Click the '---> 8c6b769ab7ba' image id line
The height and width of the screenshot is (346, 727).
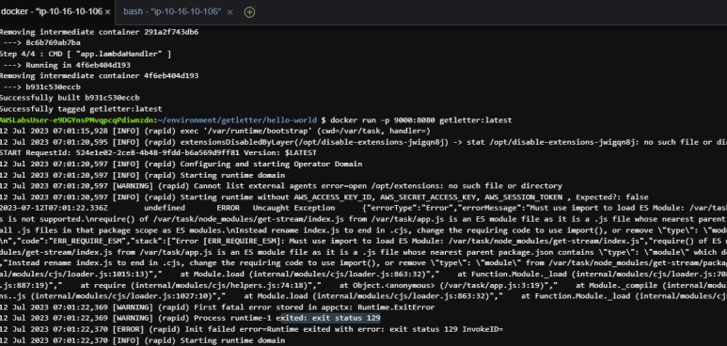click(42, 43)
